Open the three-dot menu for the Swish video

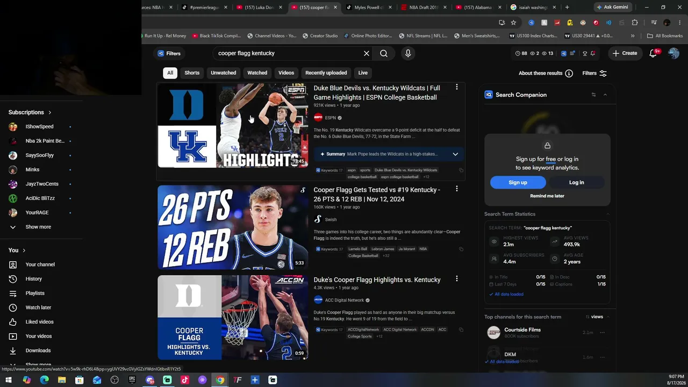pos(457,189)
